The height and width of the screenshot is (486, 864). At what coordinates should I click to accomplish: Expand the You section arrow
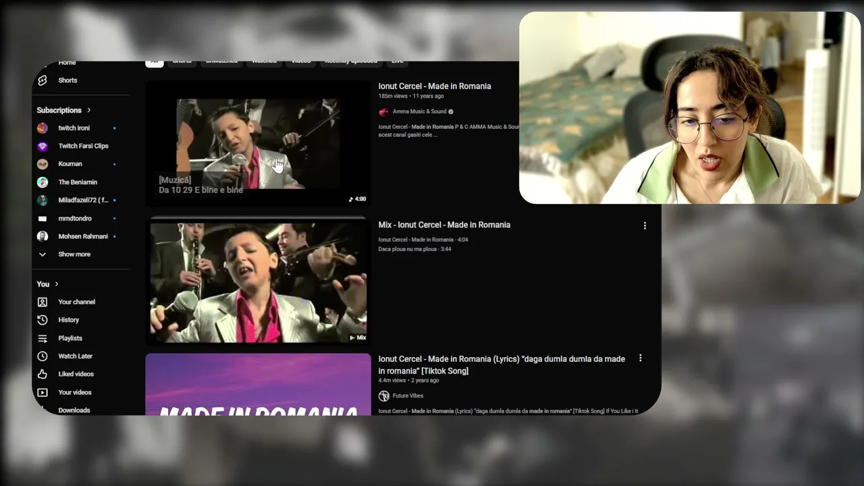point(57,284)
